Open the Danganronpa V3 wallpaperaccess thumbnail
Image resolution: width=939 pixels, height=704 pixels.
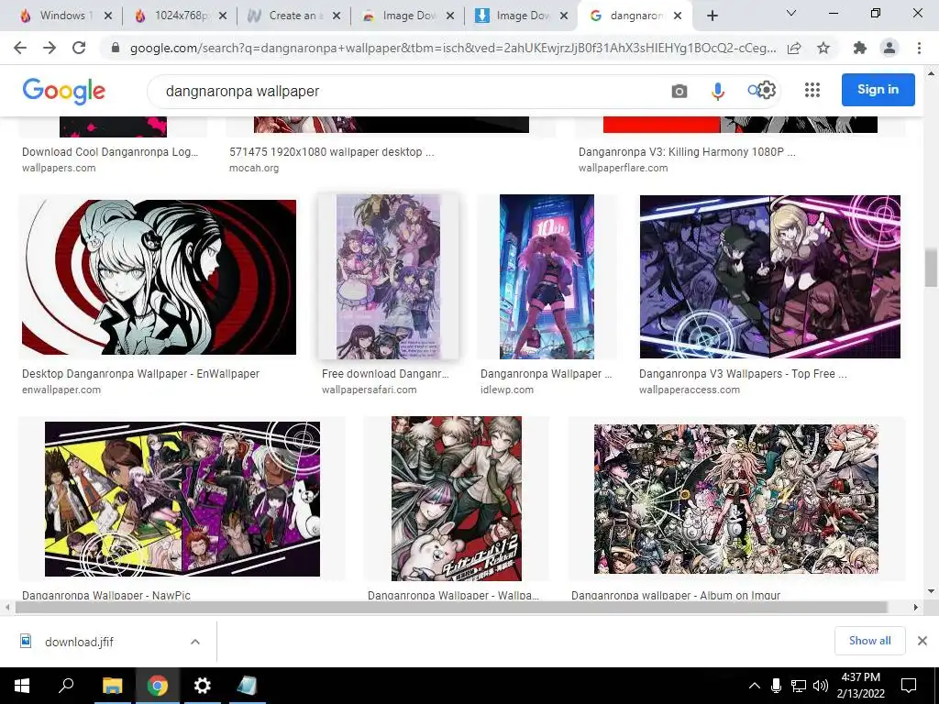pyautogui.click(x=770, y=276)
